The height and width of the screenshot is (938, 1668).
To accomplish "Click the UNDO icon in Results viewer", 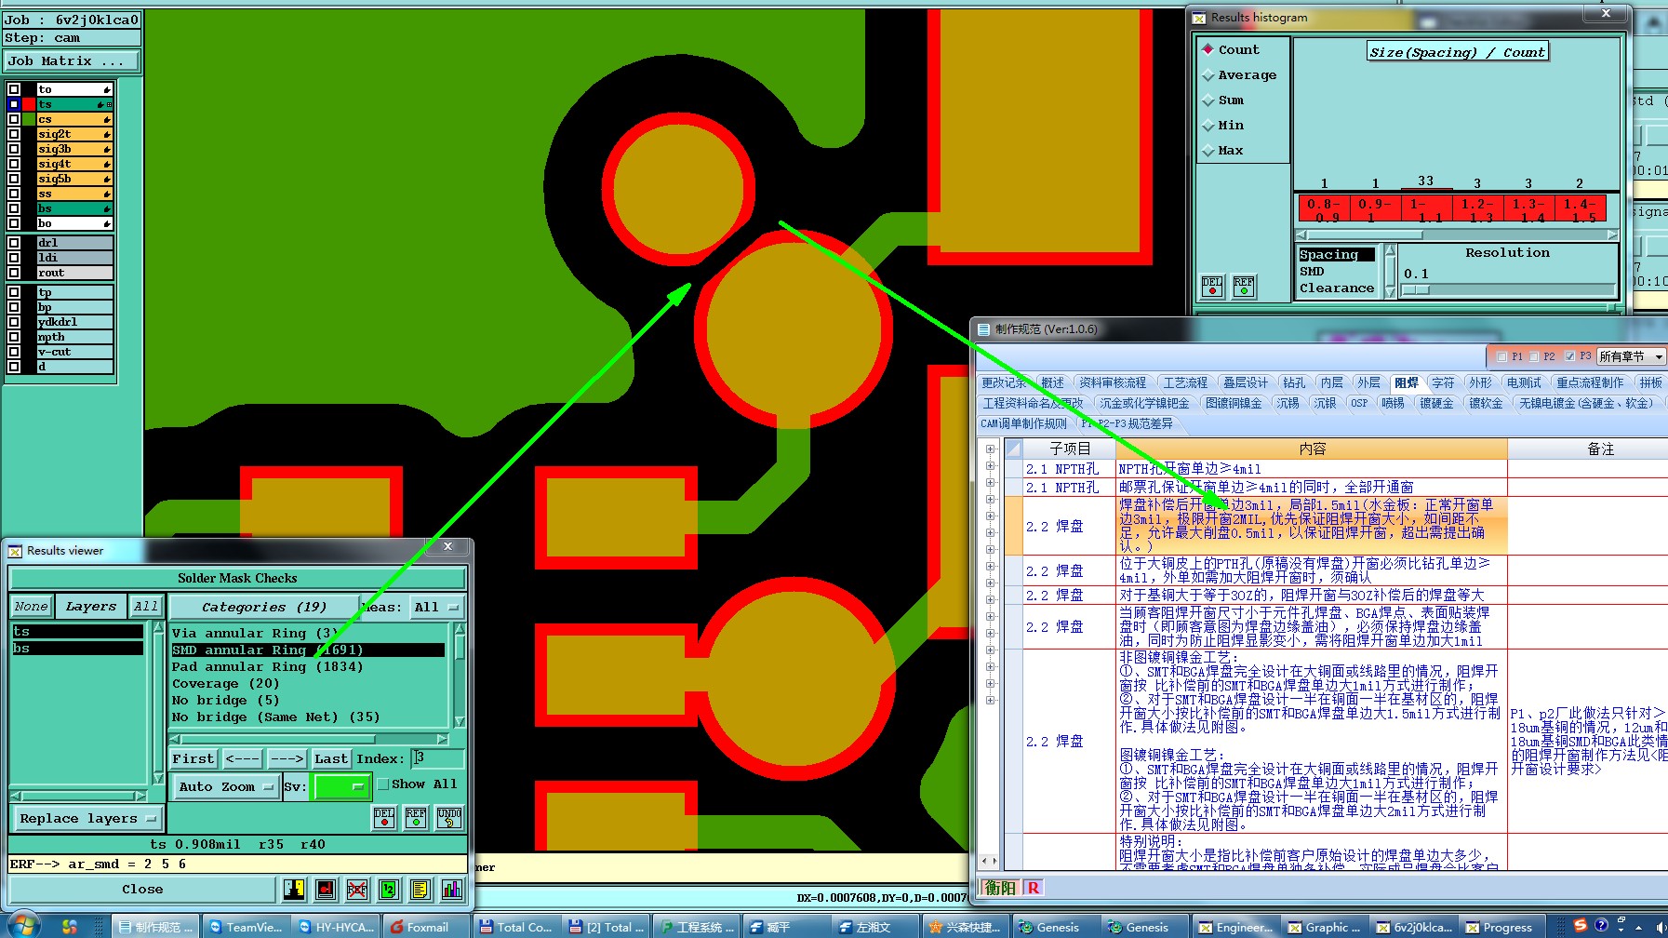I will pos(449,818).
